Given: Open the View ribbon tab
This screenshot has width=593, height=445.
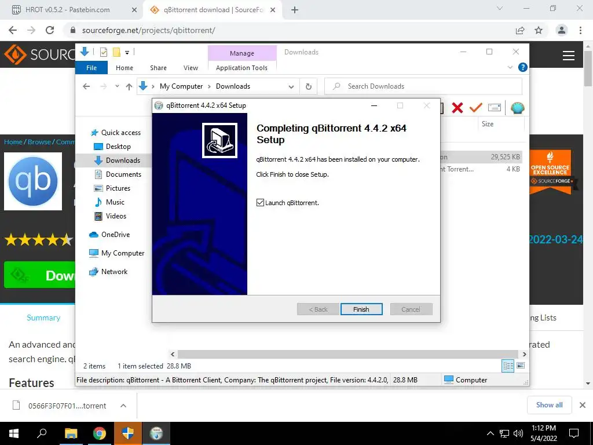Looking at the screenshot, I should click(191, 68).
